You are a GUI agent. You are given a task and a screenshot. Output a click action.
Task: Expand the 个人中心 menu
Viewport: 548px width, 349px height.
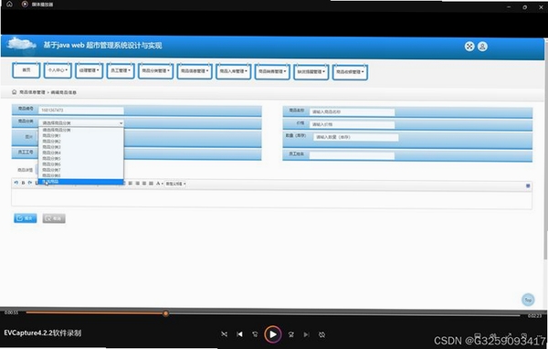click(58, 70)
